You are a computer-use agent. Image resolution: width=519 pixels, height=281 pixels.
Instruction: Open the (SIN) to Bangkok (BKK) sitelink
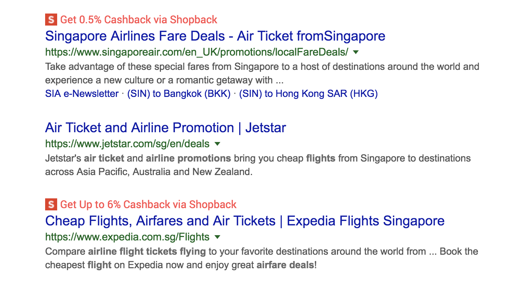179,94
